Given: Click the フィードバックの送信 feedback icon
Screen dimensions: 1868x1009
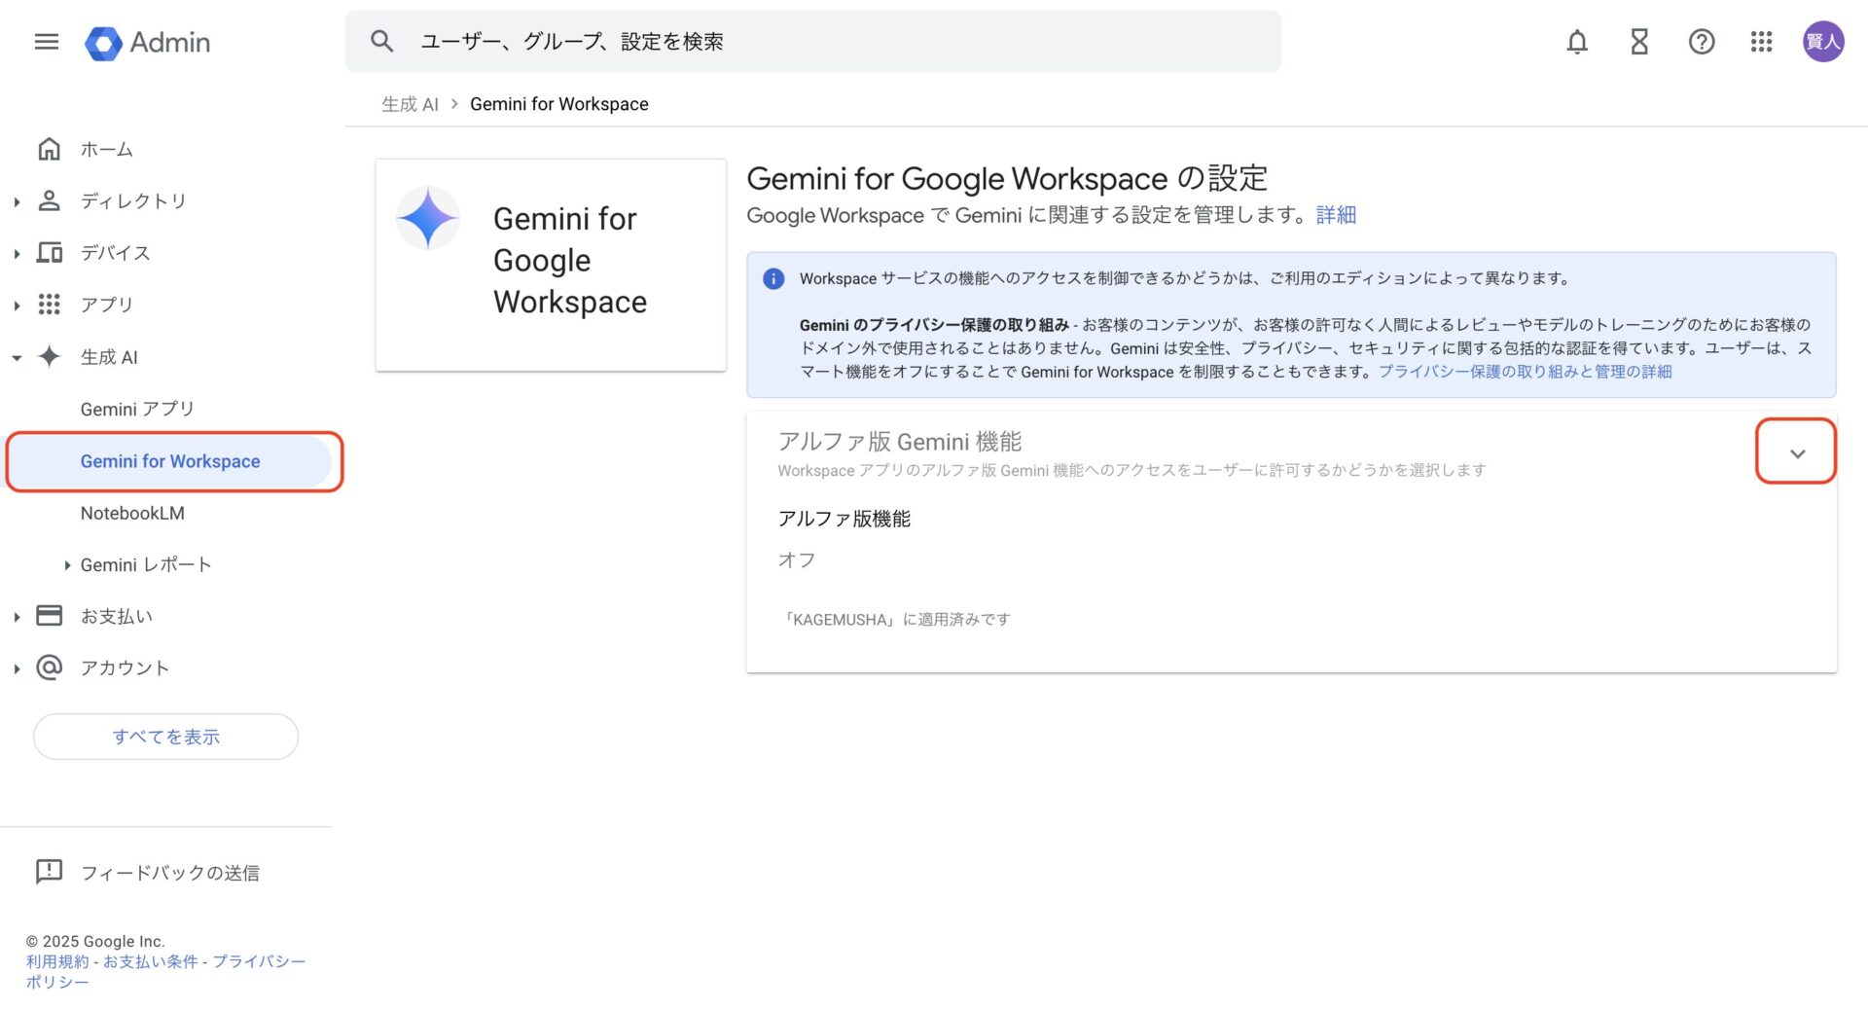Looking at the screenshot, I should point(50,872).
